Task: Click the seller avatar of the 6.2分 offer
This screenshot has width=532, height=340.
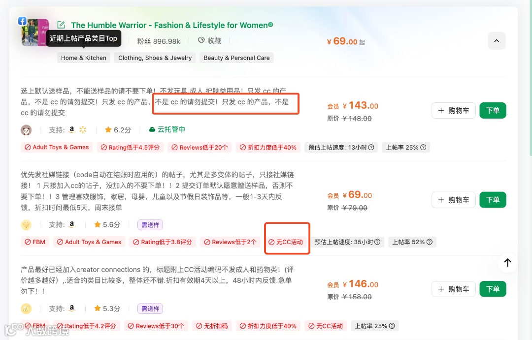Action: (26, 130)
